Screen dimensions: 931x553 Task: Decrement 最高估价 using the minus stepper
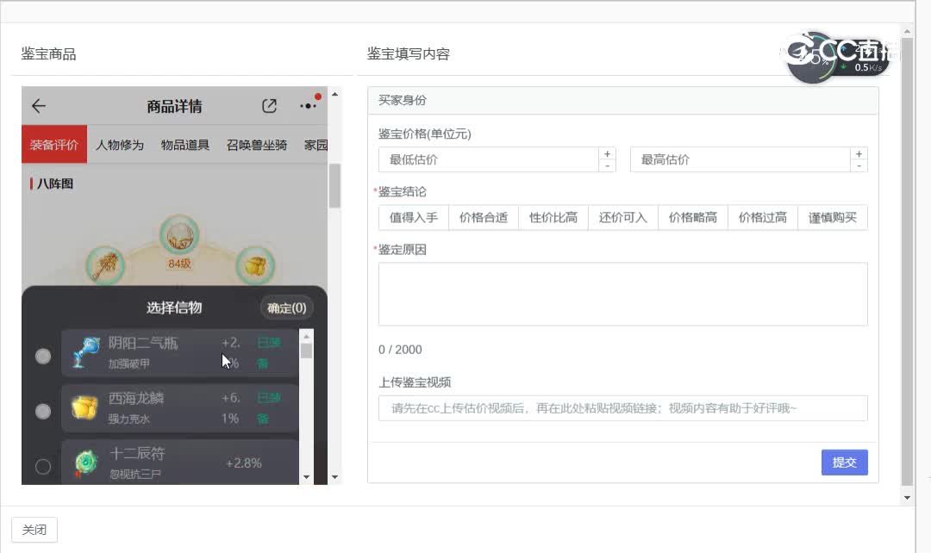click(859, 165)
